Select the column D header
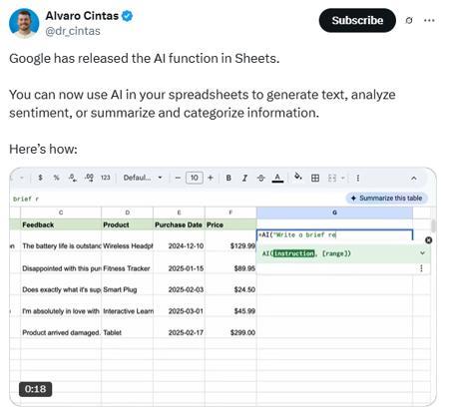 click(128, 212)
